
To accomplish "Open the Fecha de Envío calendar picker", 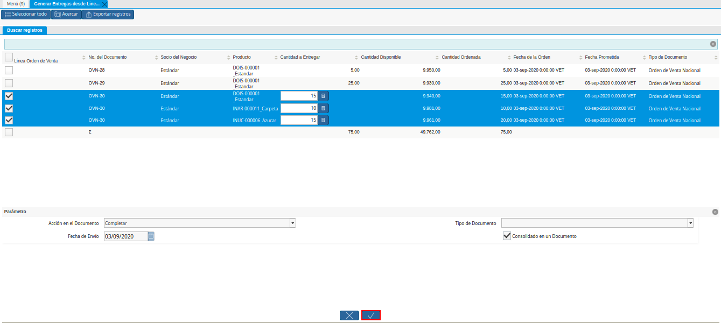I will (151, 236).
